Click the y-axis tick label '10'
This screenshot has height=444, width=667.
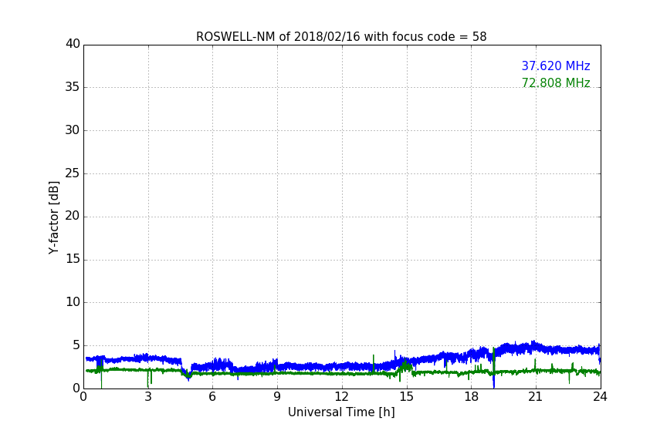coord(73,302)
